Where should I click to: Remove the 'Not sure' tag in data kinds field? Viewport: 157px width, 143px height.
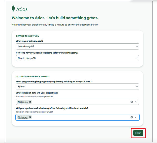(30, 102)
